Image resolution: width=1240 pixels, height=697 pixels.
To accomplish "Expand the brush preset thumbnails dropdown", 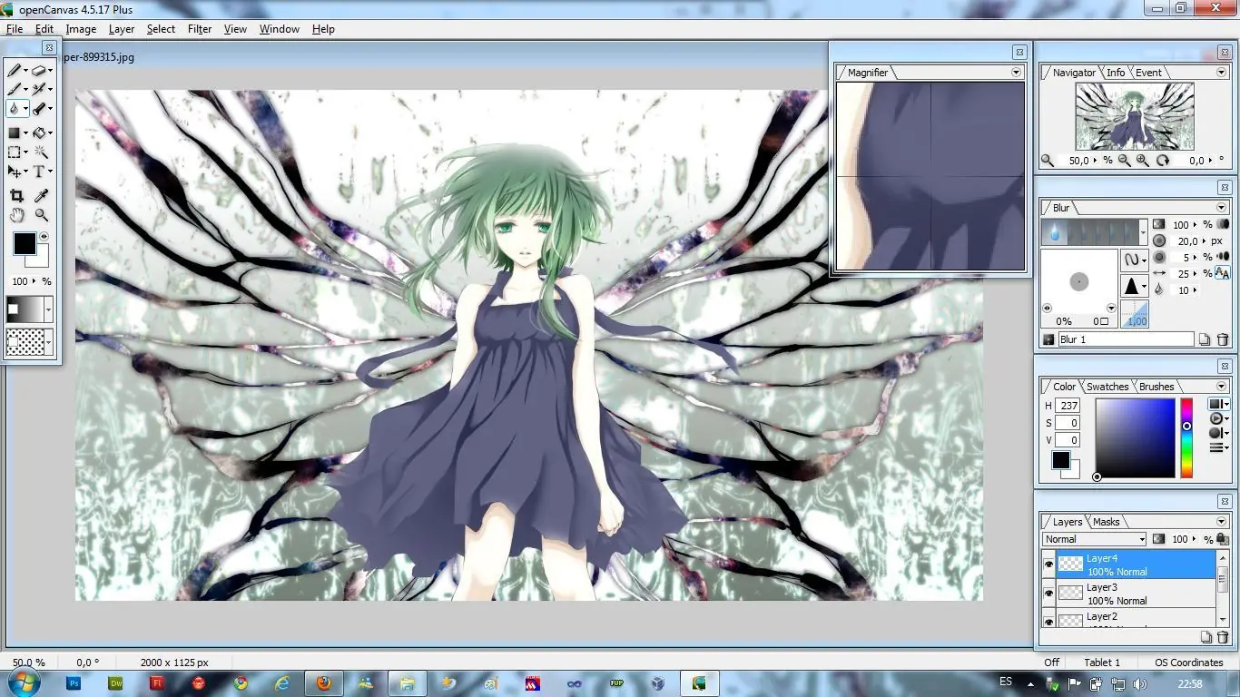I will 1142,233.
